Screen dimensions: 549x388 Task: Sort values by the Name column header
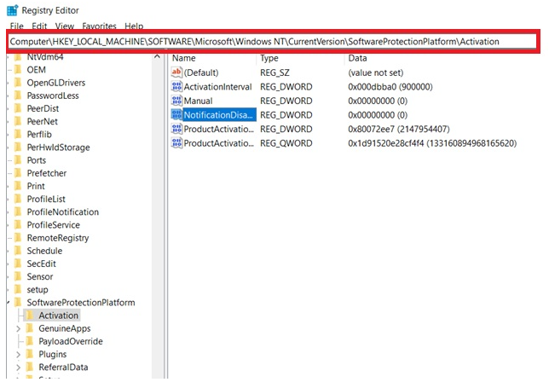tap(211, 58)
